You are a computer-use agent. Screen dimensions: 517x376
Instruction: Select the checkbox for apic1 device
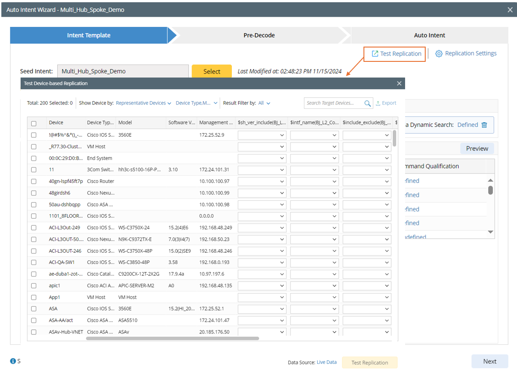coord(34,285)
